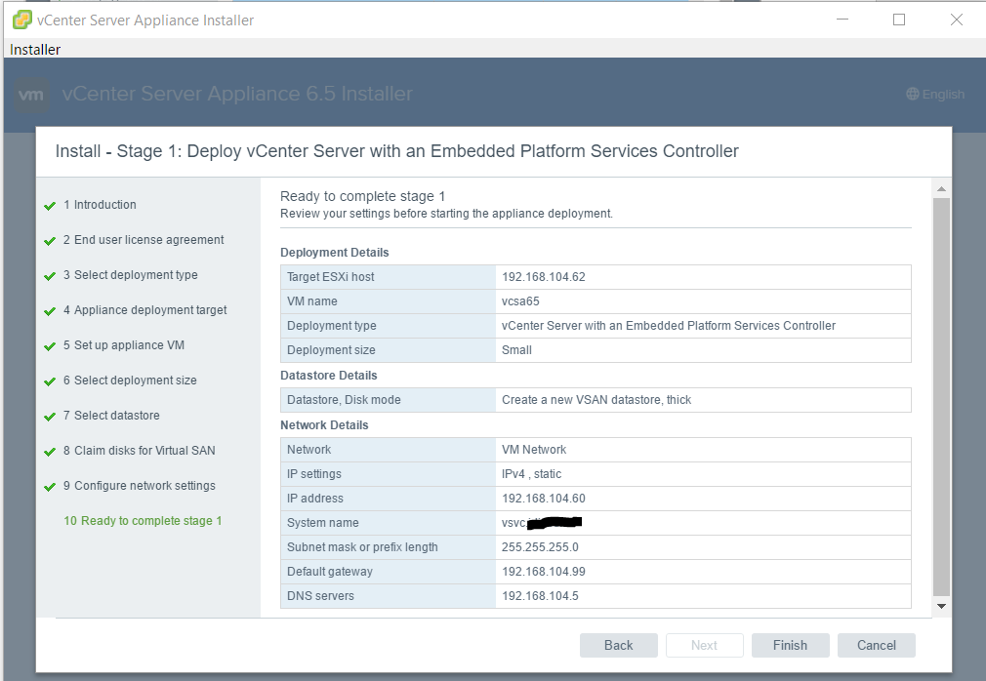
Task: Minimize the installer window
Action: (842, 20)
